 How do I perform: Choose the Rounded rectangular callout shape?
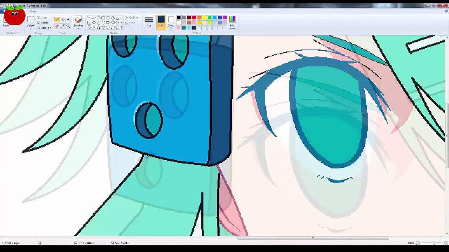coord(108,27)
